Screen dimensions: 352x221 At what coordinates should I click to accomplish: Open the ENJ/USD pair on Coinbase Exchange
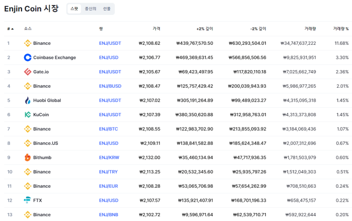pos(109,57)
